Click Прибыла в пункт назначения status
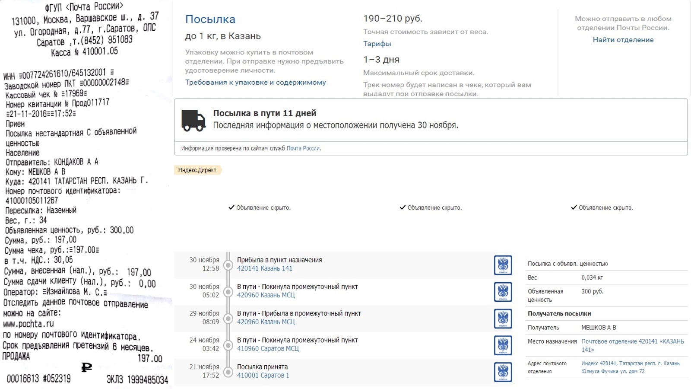The image size is (691, 389). [279, 260]
